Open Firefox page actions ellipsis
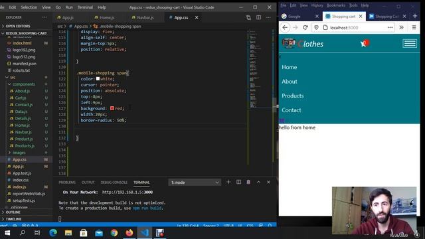The width and height of the screenshot is (425, 239). click(390, 27)
